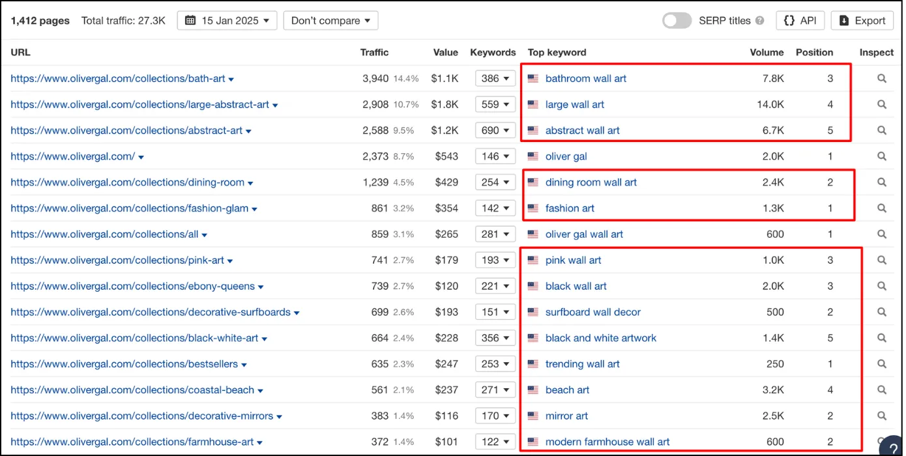
Task: Click the black and white artwork keyword
Action: tap(601, 338)
